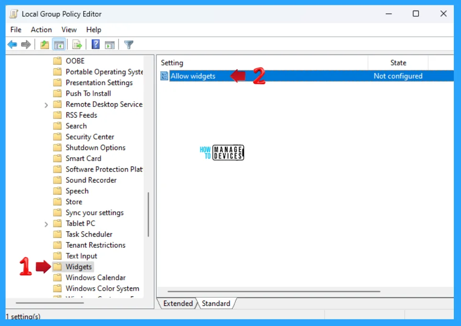Select Windows Color System tree item
This screenshot has height=326, width=461.
pos(102,288)
